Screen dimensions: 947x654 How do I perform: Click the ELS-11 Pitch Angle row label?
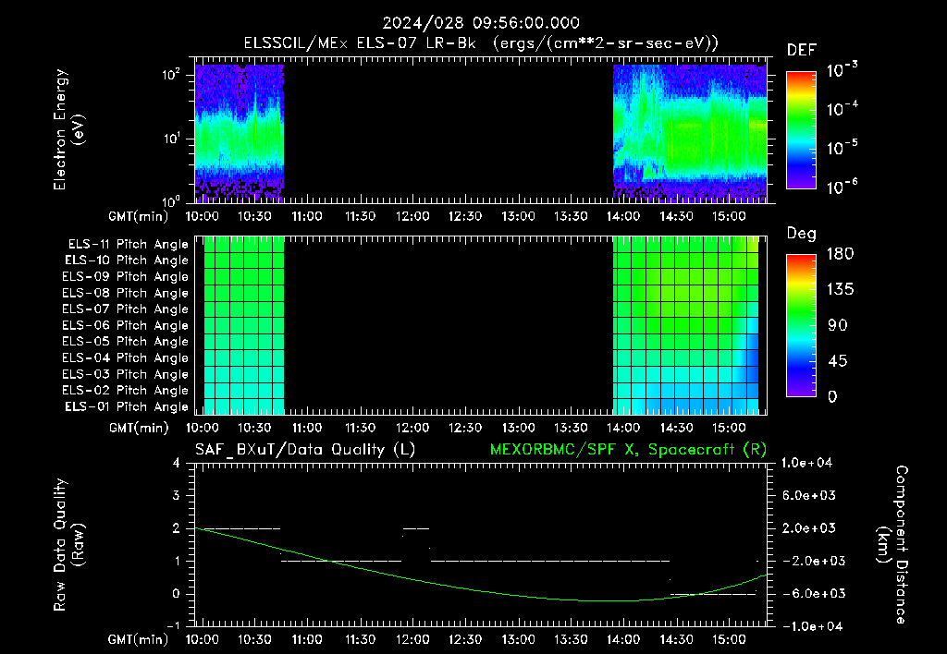128,245
